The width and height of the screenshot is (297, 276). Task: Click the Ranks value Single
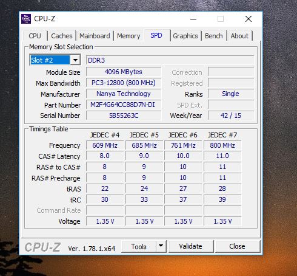point(231,94)
